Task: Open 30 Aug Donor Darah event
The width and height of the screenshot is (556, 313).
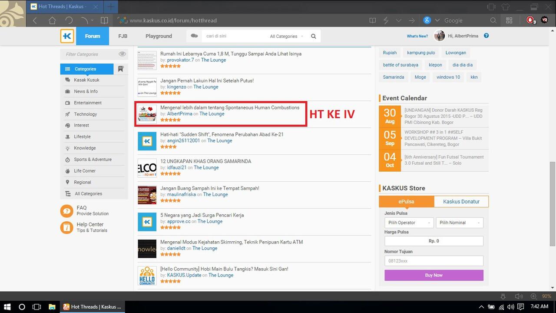Action: 434,117
